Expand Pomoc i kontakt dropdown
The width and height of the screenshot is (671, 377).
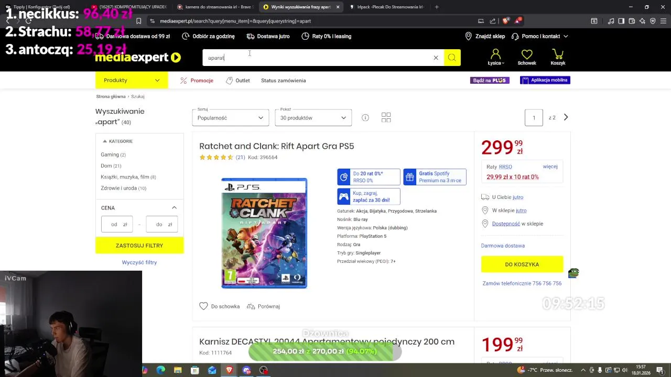(x=539, y=36)
